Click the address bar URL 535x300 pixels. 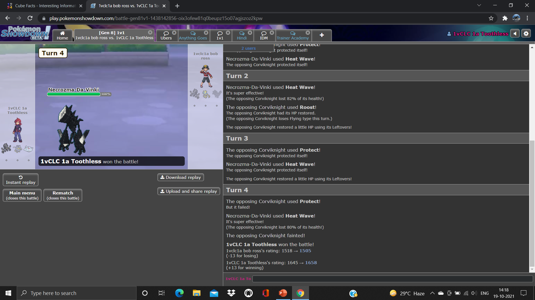coord(156,18)
